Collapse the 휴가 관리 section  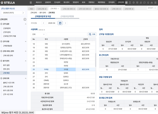tap(26, 61)
